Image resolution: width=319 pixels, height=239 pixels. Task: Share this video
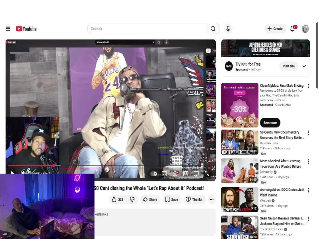(x=150, y=199)
